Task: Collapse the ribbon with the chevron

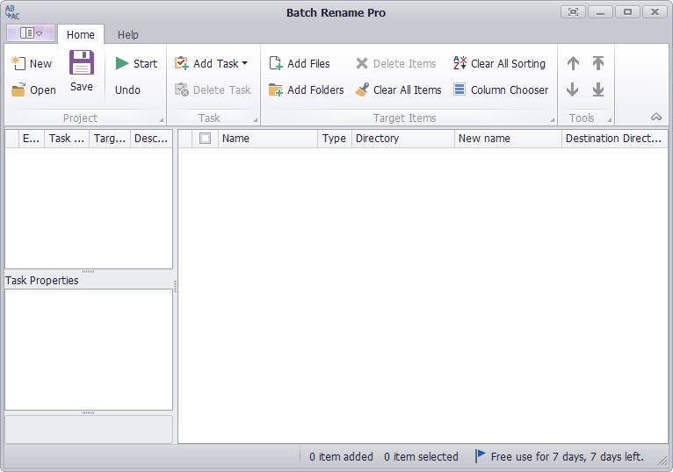Action: coord(655,117)
